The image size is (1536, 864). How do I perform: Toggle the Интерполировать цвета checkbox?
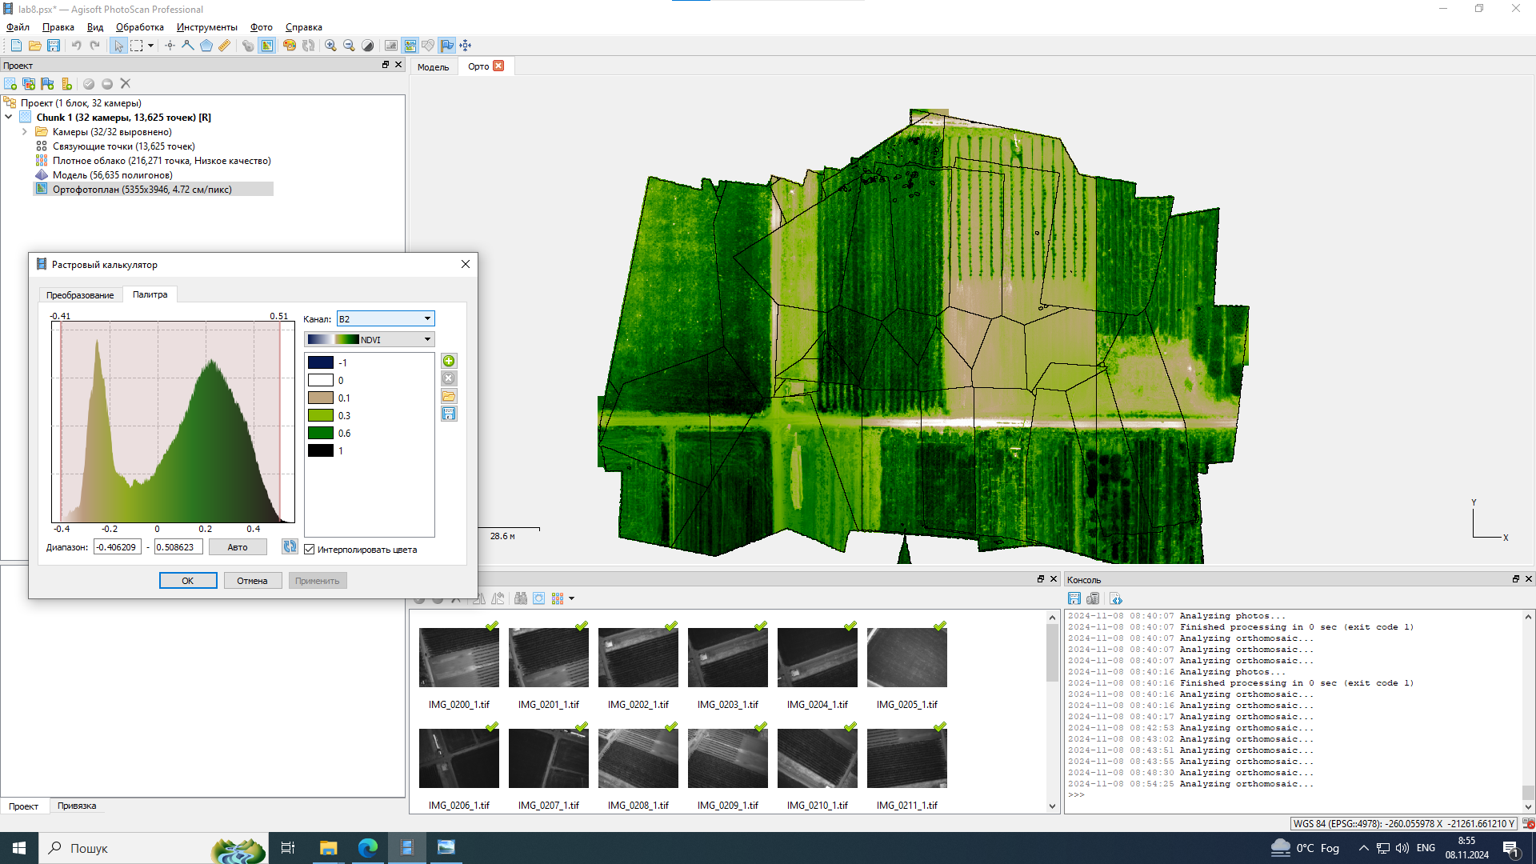310,550
